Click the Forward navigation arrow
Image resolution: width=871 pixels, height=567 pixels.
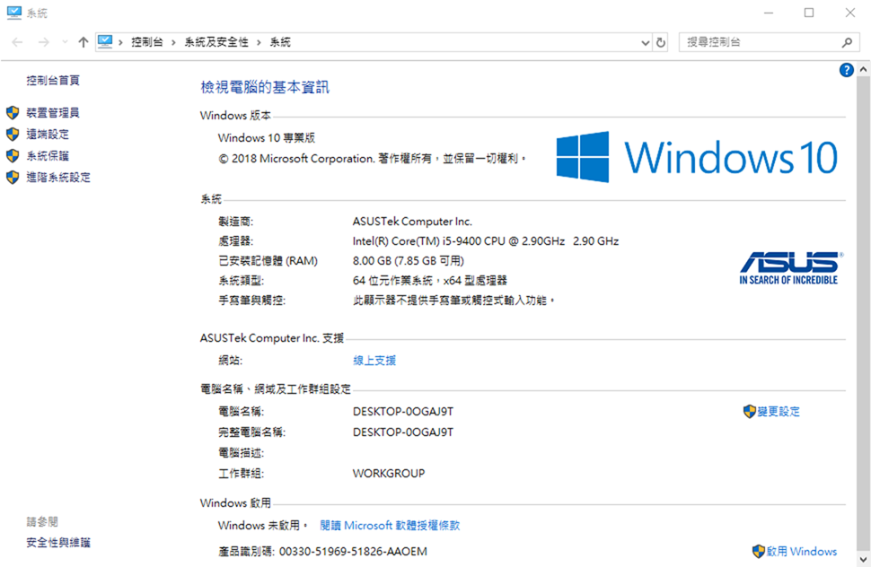(x=43, y=42)
